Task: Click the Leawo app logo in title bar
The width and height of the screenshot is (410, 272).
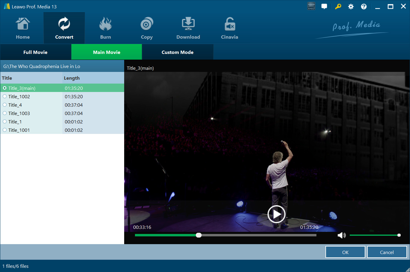Action: pyautogui.click(x=7, y=6)
